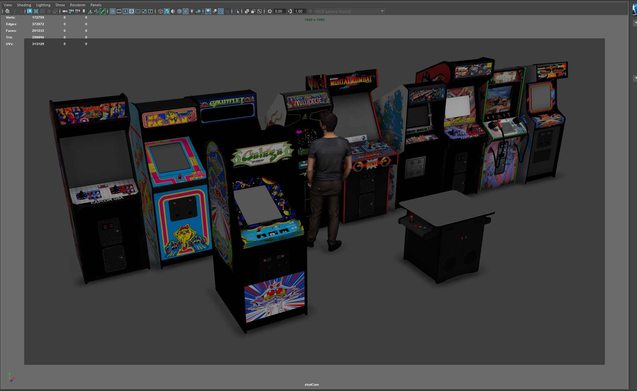This screenshot has width=637, height=391.
Task: Click the Bookmarks icon
Action: 84,11
